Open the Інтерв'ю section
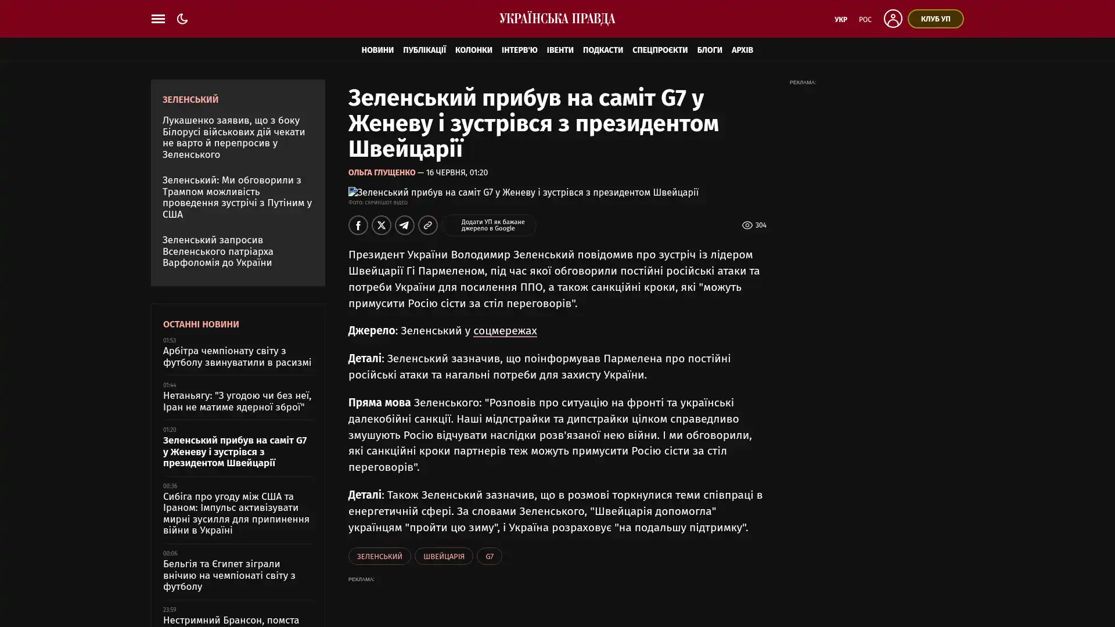Viewport: 1115px width, 627px height. point(519,50)
